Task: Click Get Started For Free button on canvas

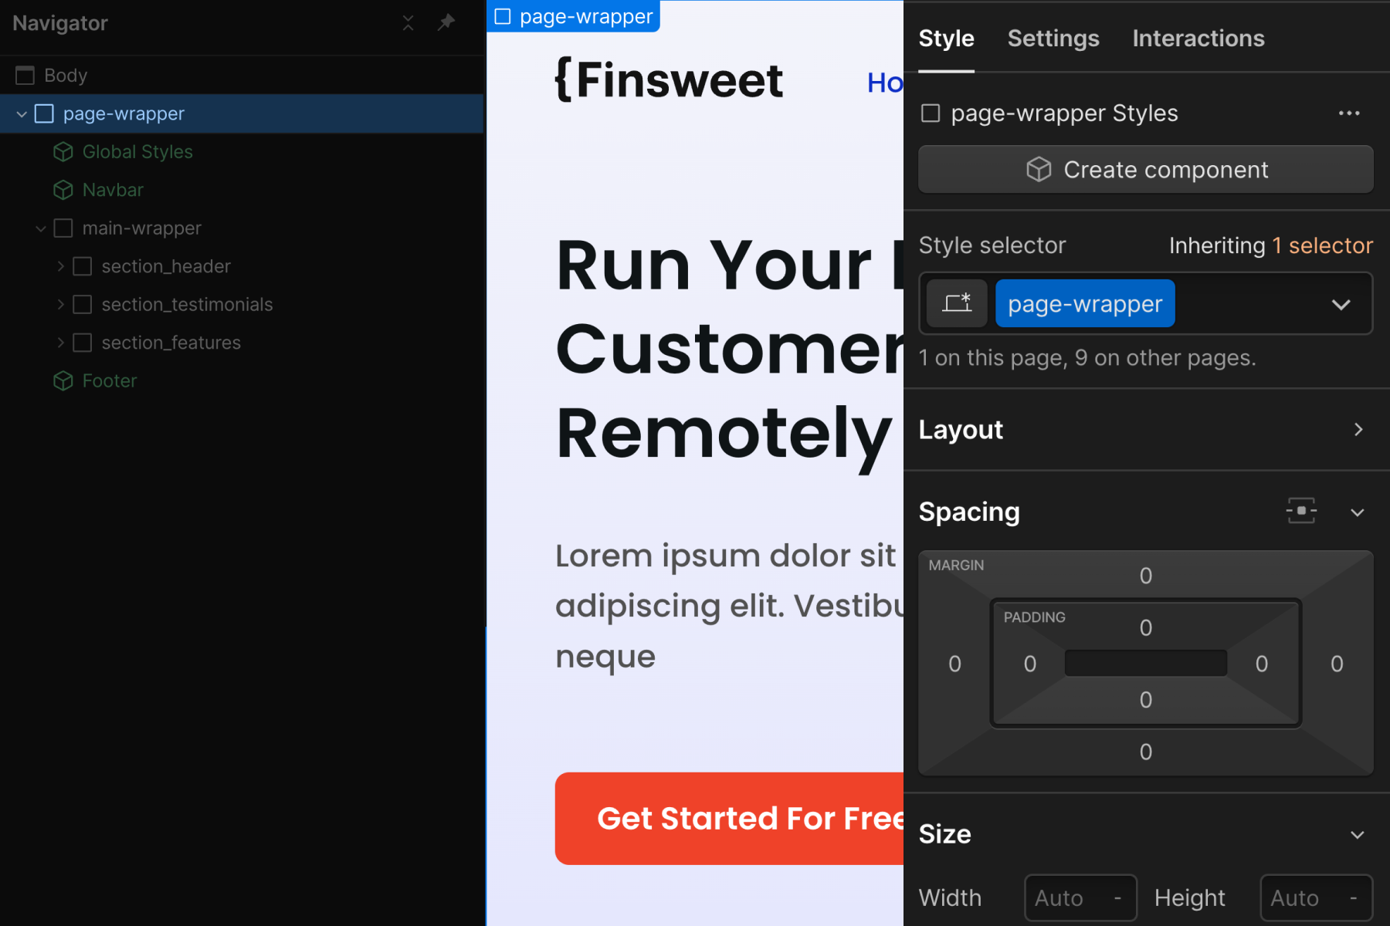Action: (x=729, y=818)
